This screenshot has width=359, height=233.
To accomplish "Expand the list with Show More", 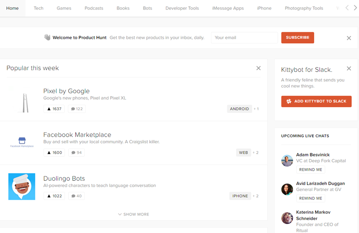I will coord(133,214).
